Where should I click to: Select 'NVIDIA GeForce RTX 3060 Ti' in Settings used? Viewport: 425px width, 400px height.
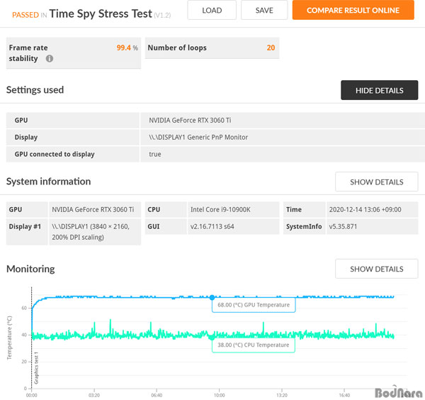coord(190,121)
